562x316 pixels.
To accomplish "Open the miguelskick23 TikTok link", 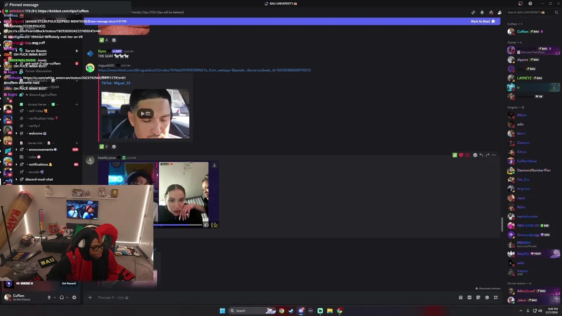I will pyautogui.click(x=204, y=70).
